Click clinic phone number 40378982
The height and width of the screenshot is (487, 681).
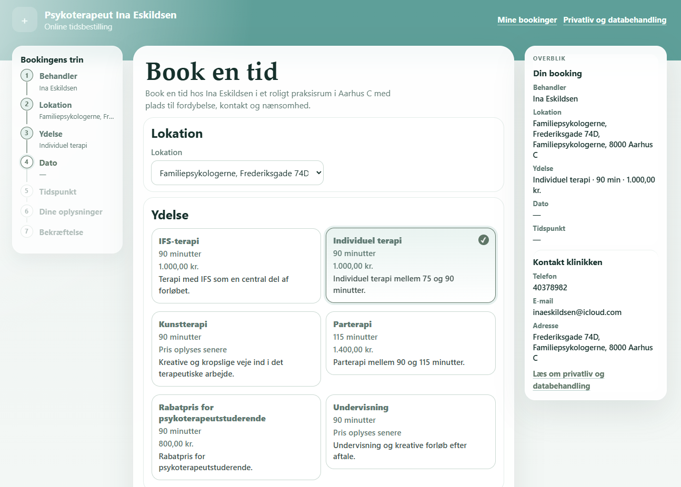point(550,288)
